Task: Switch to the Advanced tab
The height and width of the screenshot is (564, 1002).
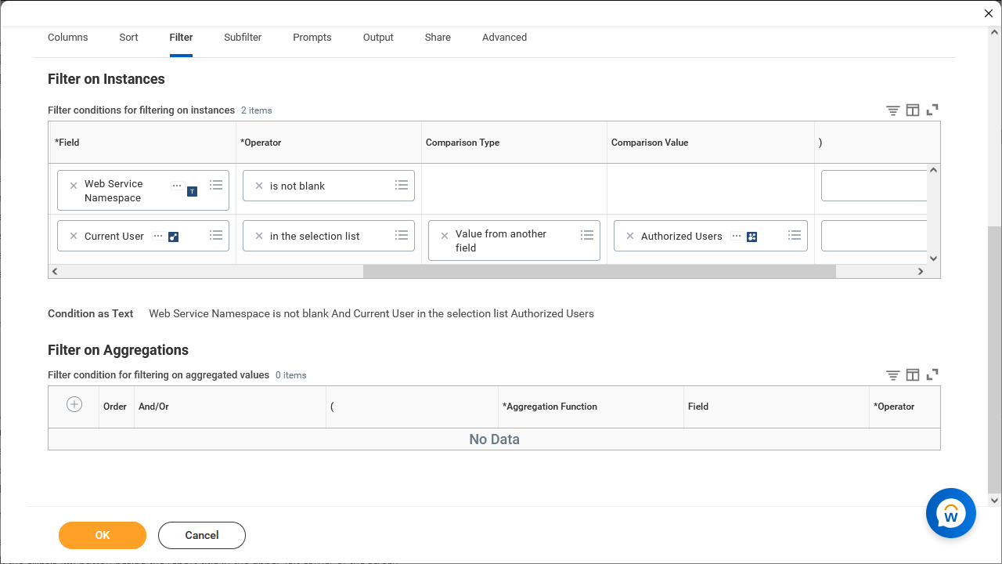Action: [504, 37]
